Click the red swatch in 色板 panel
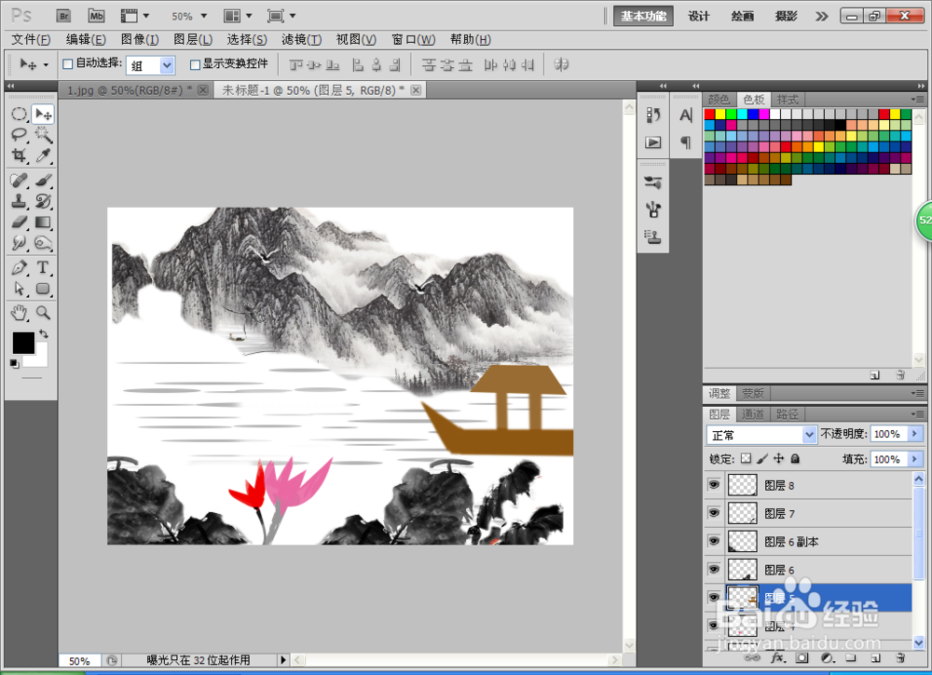 [707, 112]
